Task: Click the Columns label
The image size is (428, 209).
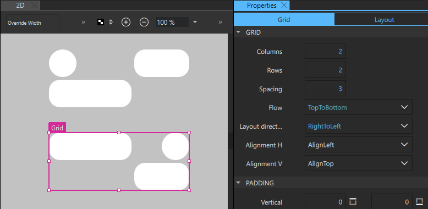Action: coord(270,52)
